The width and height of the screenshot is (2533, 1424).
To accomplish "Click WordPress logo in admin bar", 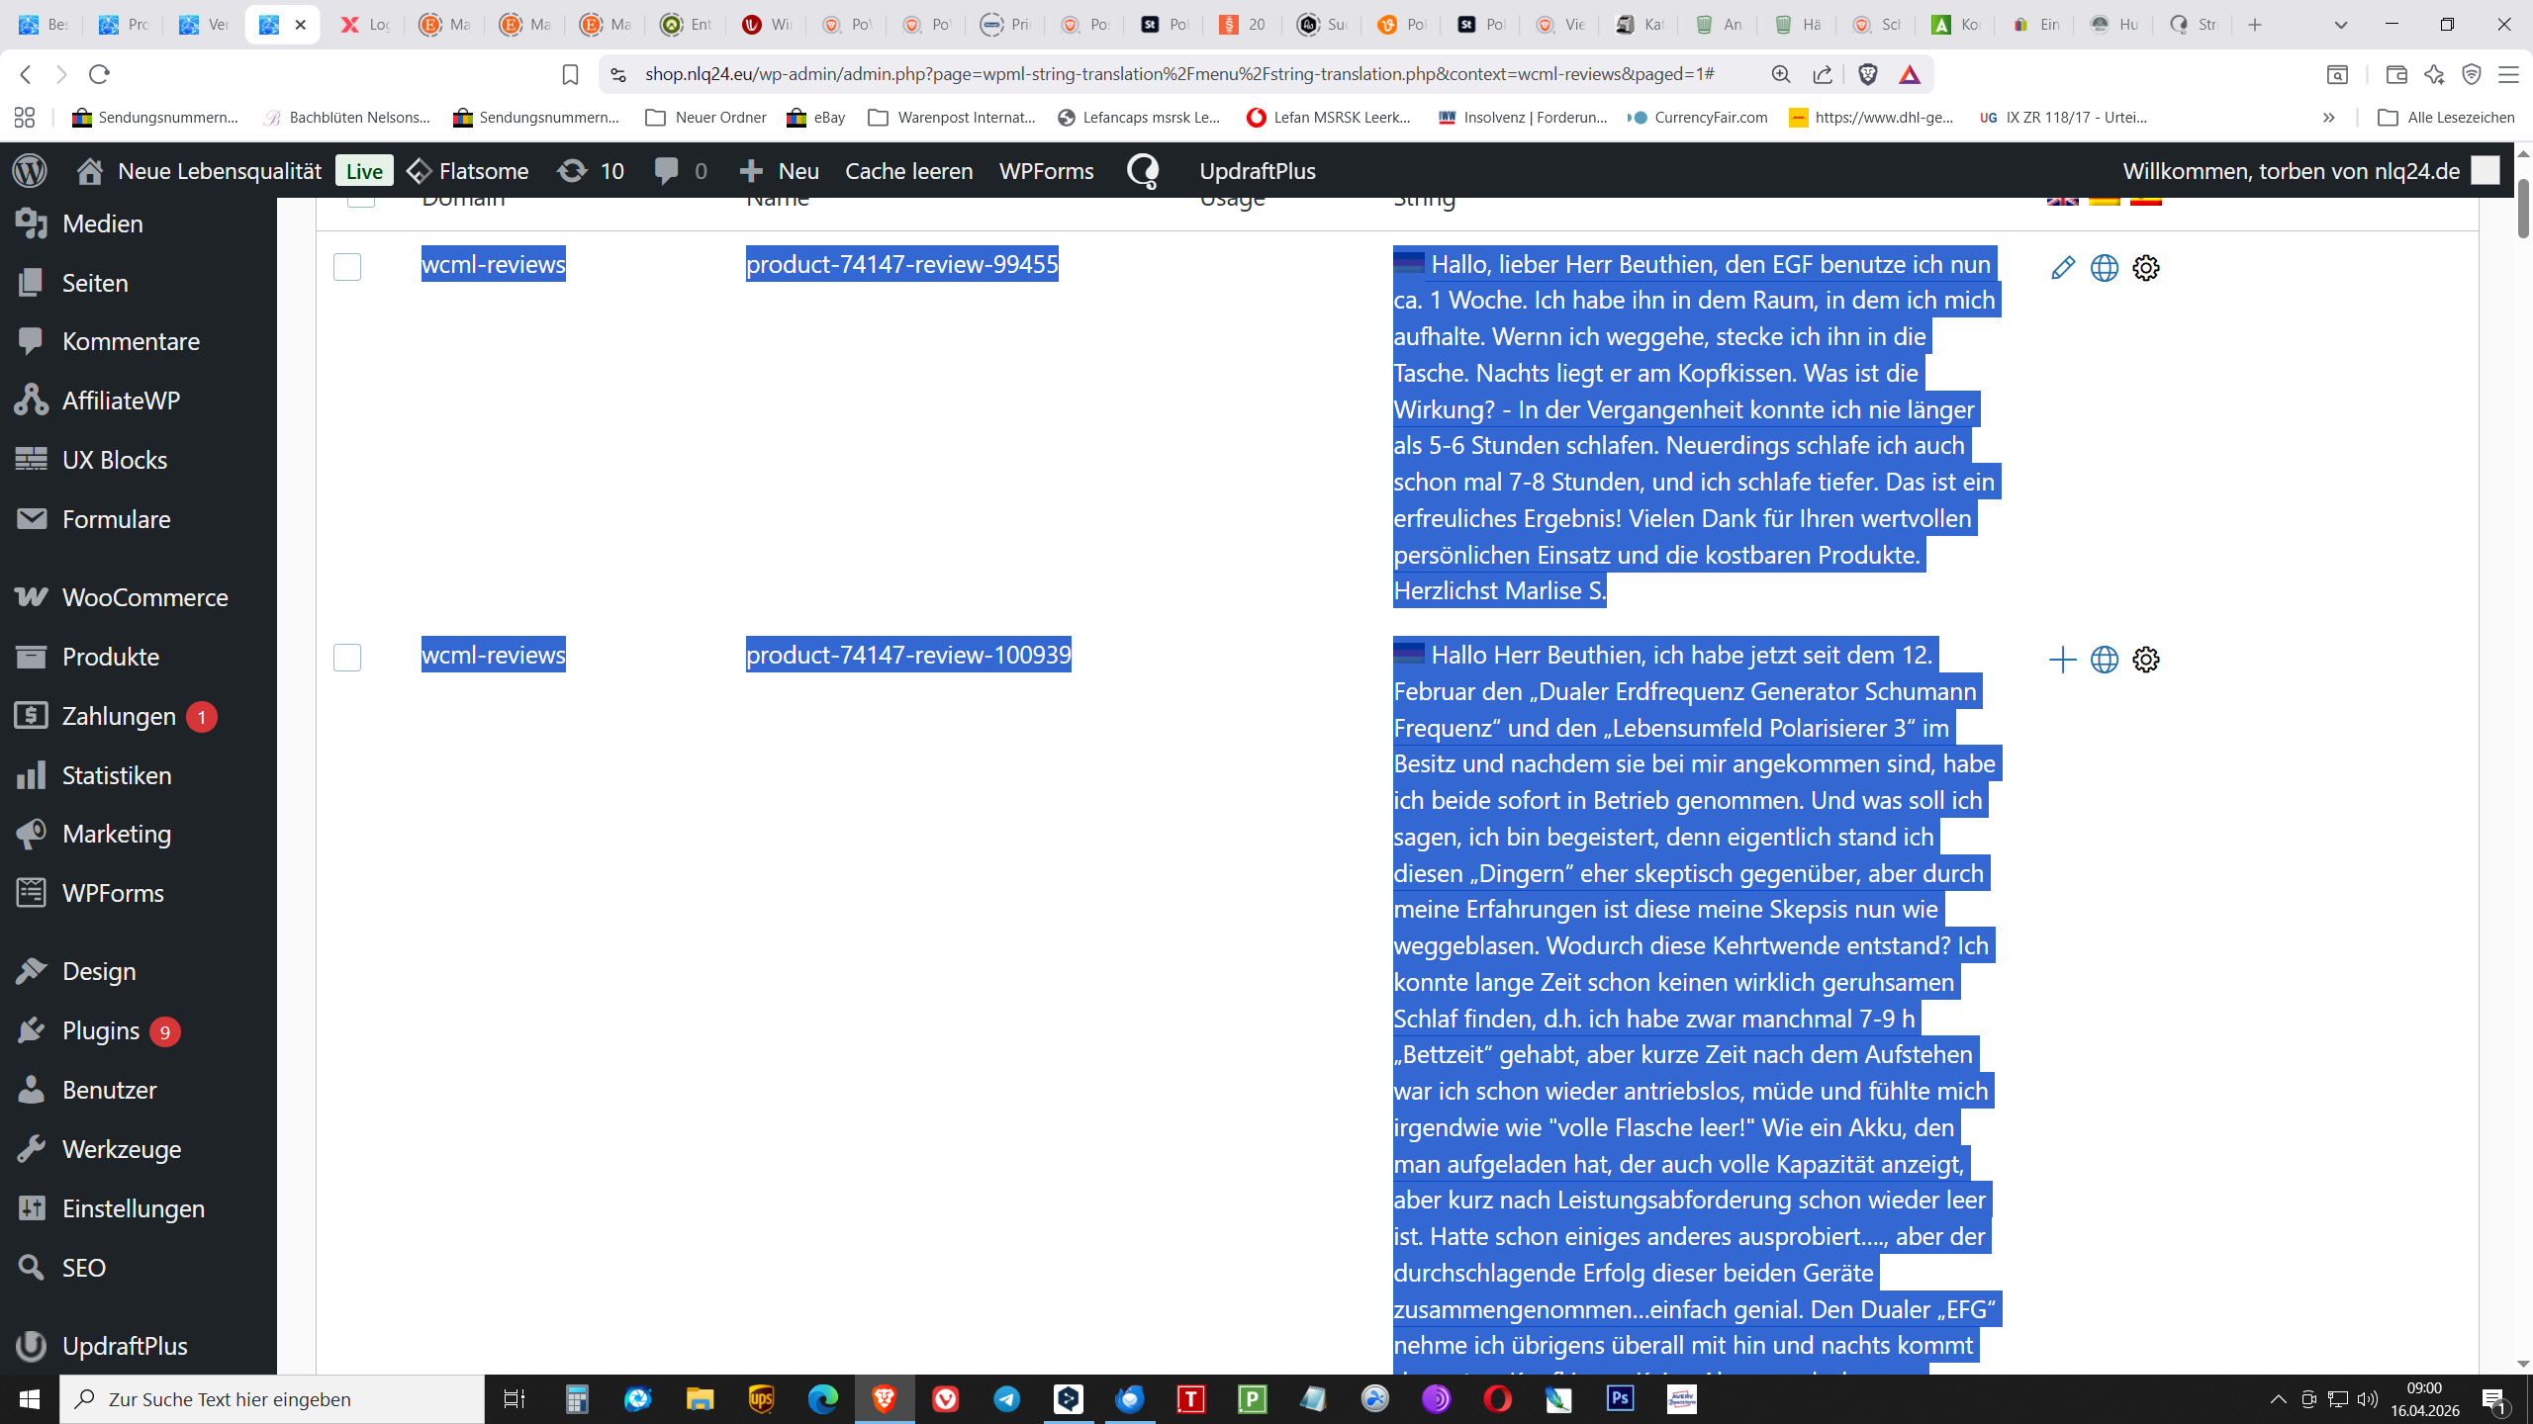I will (x=30, y=171).
